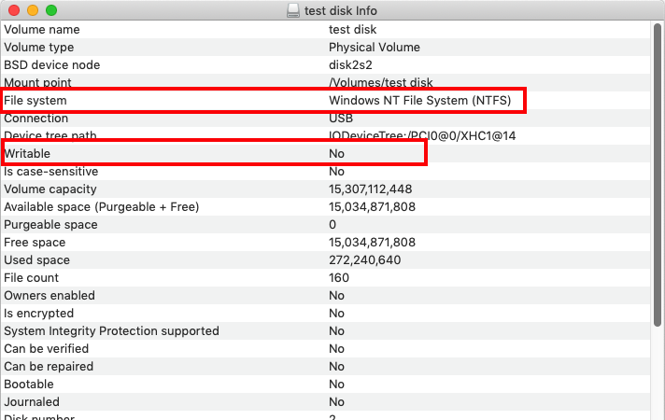Image resolution: width=665 pixels, height=420 pixels.
Task: Click the /Volumes/test disk mount point value
Action: point(380,82)
